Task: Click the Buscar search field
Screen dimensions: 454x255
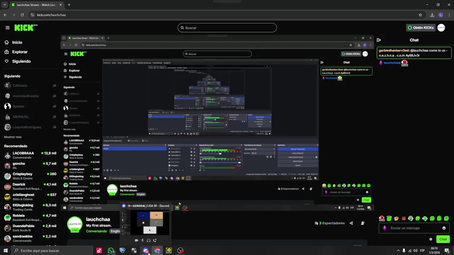Action: [x=227, y=28]
